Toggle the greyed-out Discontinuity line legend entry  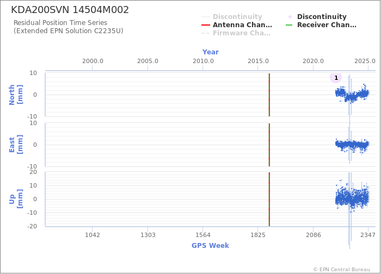click(x=232, y=16)
